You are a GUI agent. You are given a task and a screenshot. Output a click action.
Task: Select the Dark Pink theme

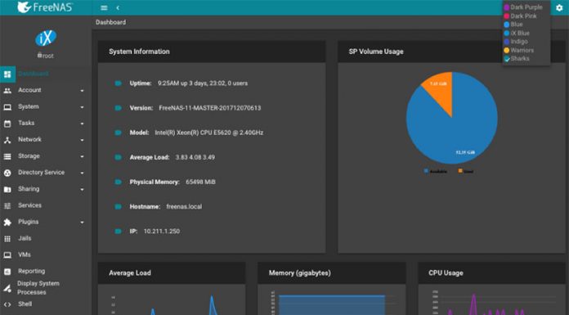click(521, 16)
